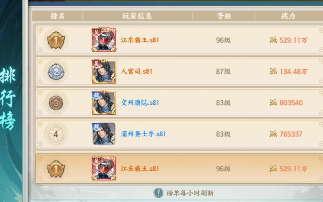Click the 玩家信息 column header
The image size is (323, 202).
tap(137, 16)
